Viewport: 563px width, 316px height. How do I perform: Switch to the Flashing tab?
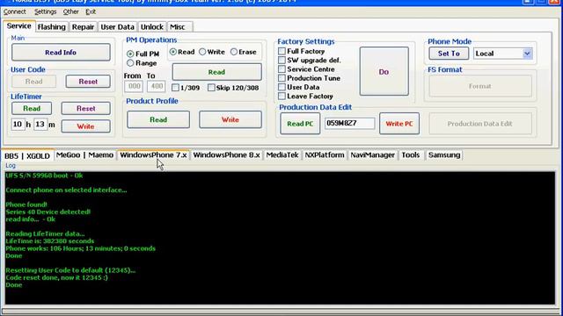pos(51,27)
